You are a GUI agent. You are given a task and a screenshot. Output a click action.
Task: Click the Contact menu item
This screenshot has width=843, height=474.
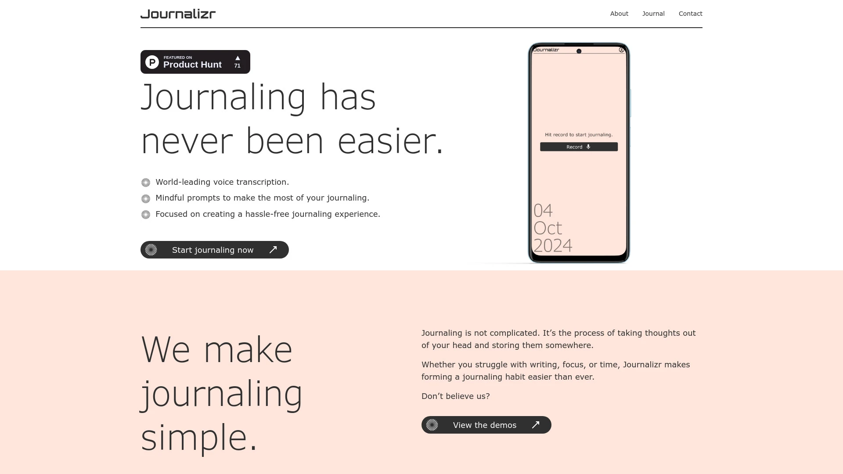[x=690, y=13]
